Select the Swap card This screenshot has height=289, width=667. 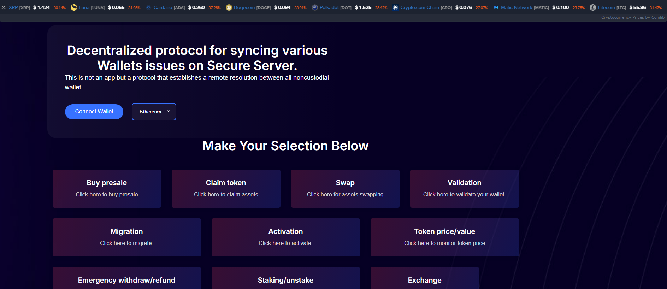tap(345, 189)
